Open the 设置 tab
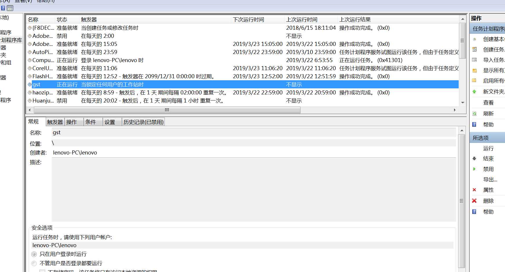 pos(112,122)
